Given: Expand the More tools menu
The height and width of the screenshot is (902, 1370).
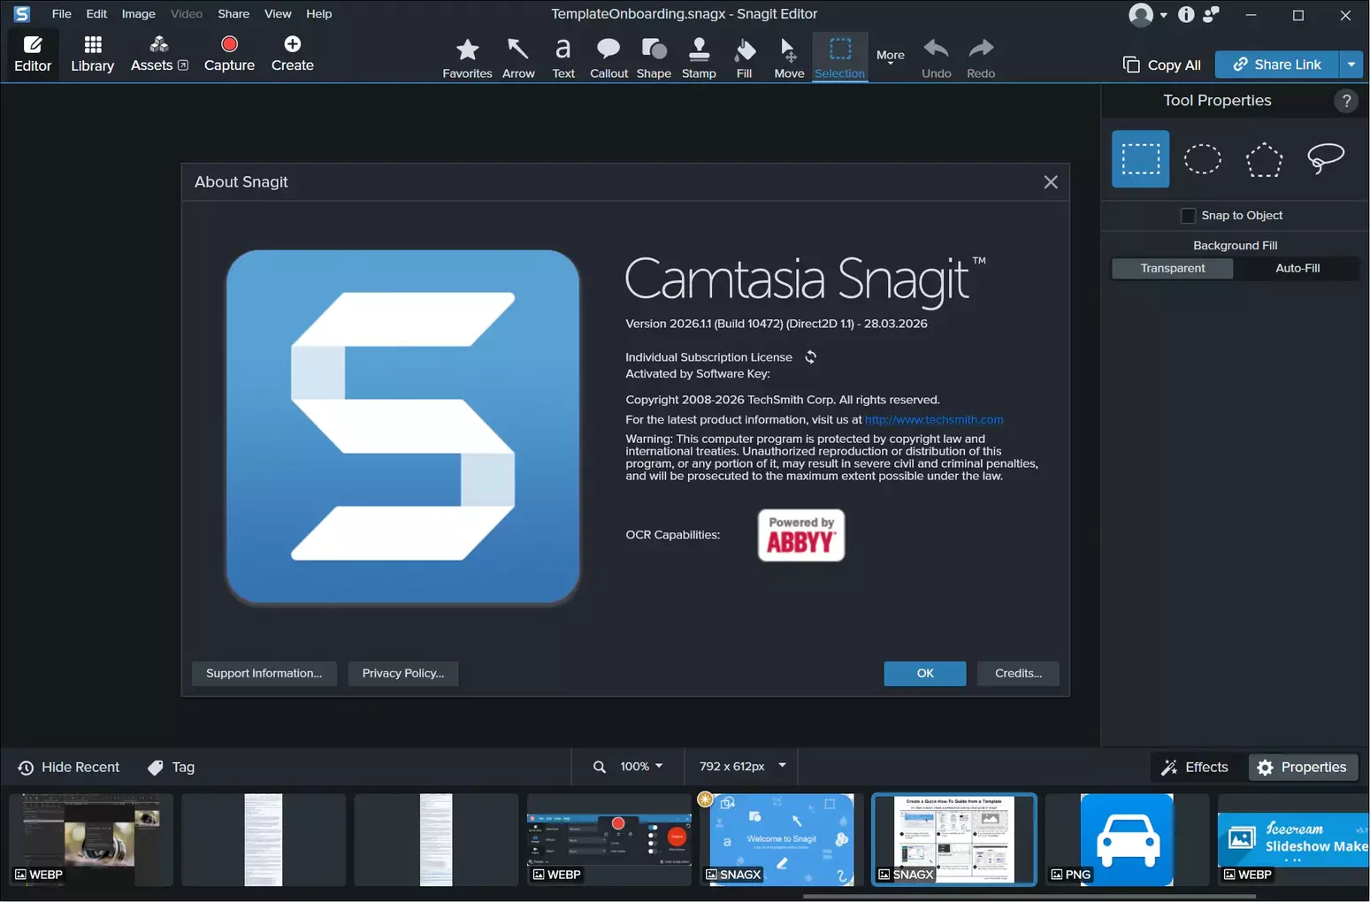Looking at the screenshot, I should tap(890, 57).
